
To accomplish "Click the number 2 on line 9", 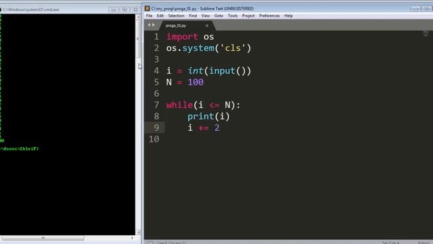I will coord(217,128).
